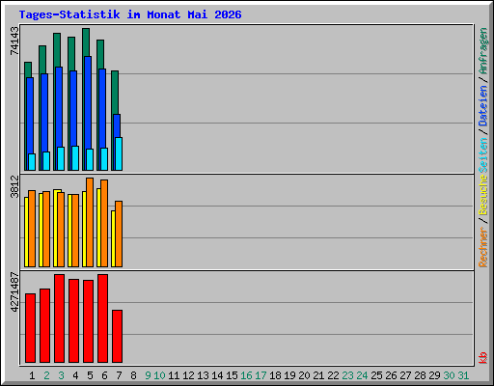
Task: Click the 'Rechner' legend label
Action: point(483,247)
